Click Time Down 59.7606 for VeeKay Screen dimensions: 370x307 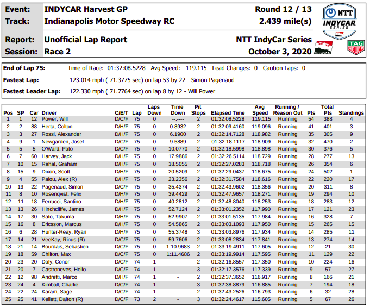(x=178, y=240)
